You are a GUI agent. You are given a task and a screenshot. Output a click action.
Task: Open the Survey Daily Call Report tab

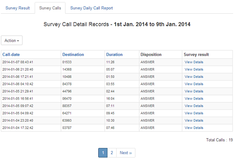pyautogui.click(x=92, y=8)
